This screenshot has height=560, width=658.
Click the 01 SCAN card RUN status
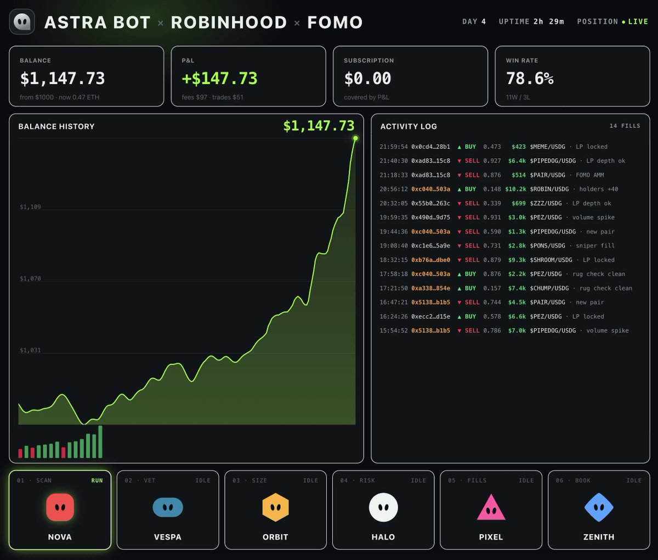[x=97, y=480]
